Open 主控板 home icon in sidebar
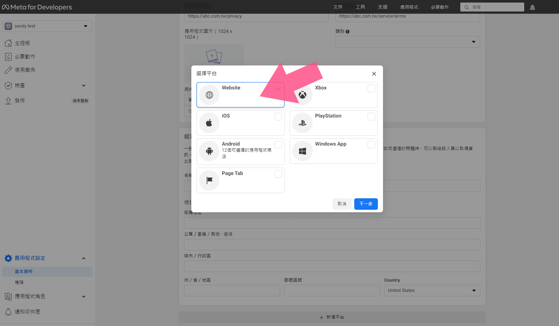The width and height of the screenshot is (559, 326). coord(8,43)
